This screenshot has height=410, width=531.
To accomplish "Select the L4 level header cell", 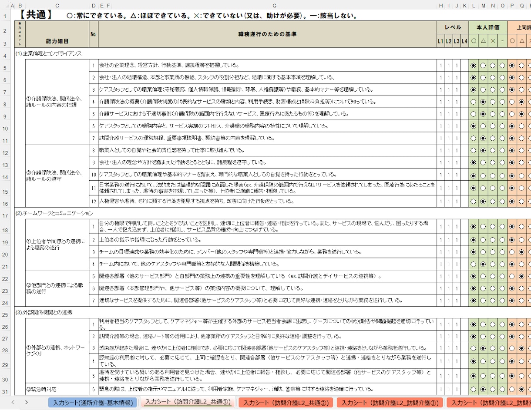I will pos(464,41).
